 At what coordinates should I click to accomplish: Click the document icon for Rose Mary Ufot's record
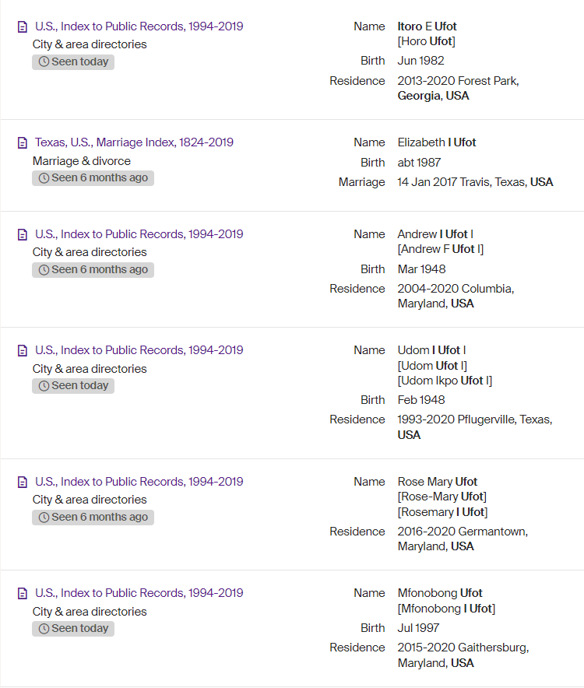pos(22,482)
